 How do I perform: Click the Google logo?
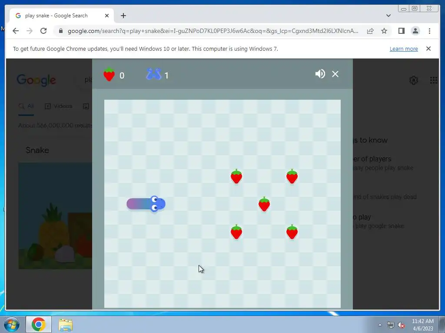[x=36, y=80]
